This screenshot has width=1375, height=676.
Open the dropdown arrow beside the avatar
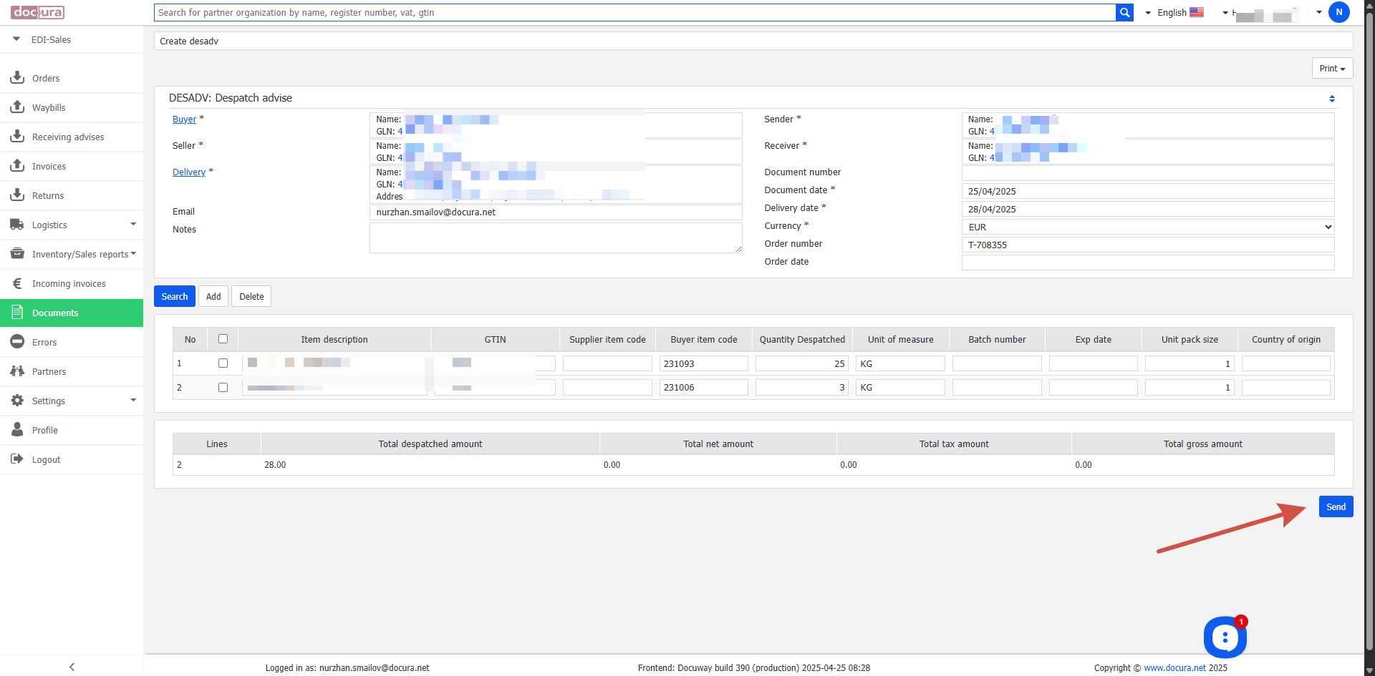pos(1319,12)
